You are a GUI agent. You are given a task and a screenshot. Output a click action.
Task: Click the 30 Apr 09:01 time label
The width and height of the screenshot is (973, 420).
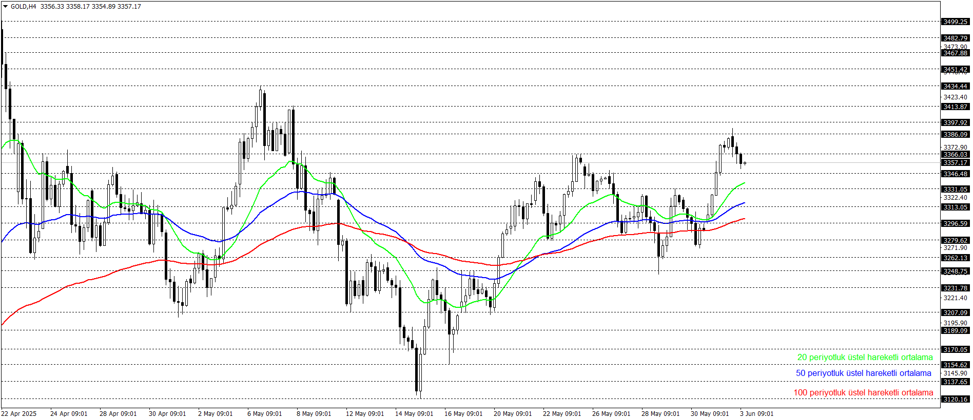167,414
